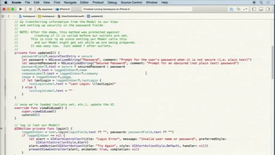275x155 pixels.
Task: Select the Japanese scheme in toolbar
Action: 45,9
